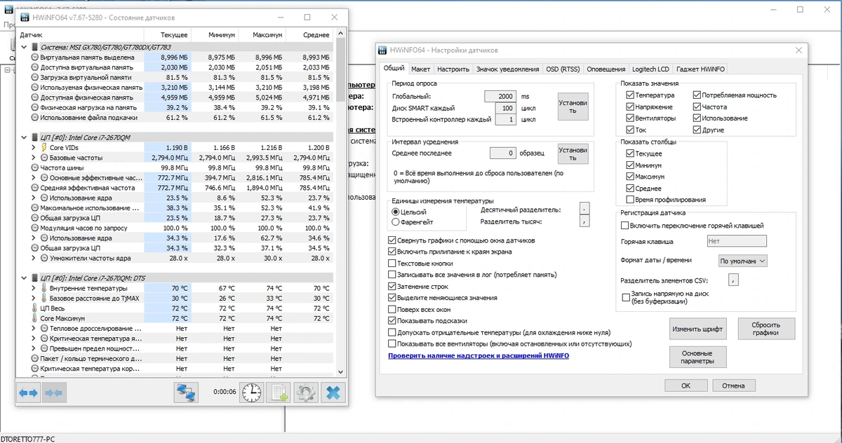Expand the Превышен предел мощности row
The image size is (842, 443).
(x=34, y=348)
